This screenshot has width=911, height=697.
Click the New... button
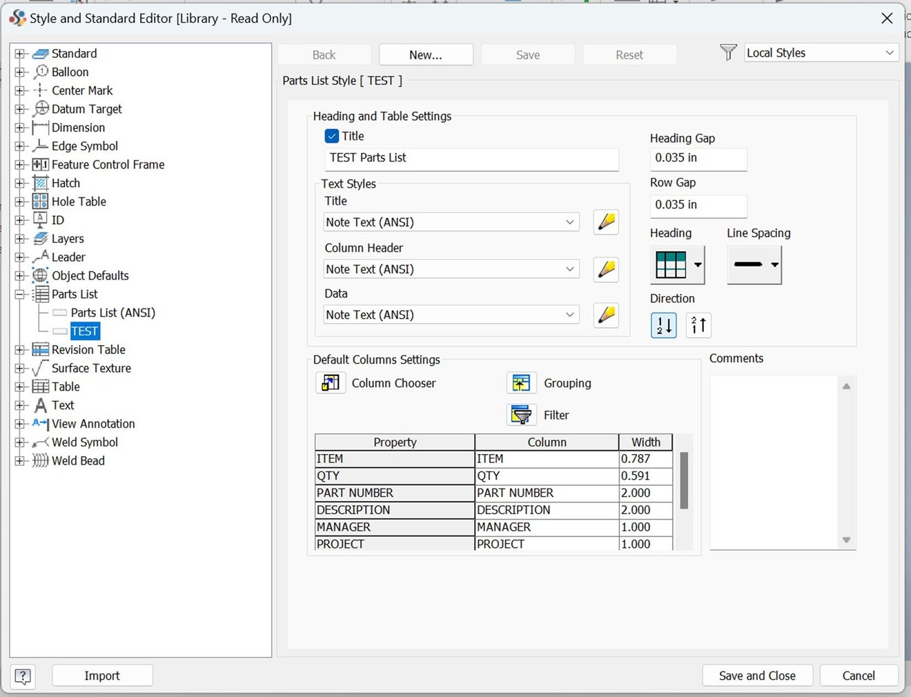coord(426,55)
